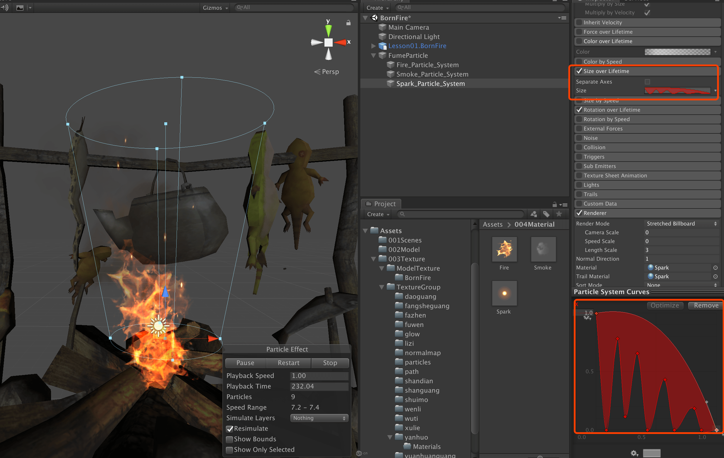Click the audio toggle icon in the Scene toolbar
Image resolution: width=724 pixels, height=458 pixels.
4,8
